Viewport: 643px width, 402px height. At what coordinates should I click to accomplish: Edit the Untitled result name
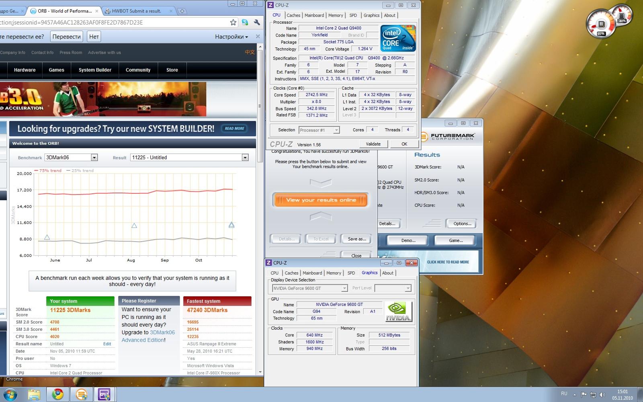(x=107, y=344)
